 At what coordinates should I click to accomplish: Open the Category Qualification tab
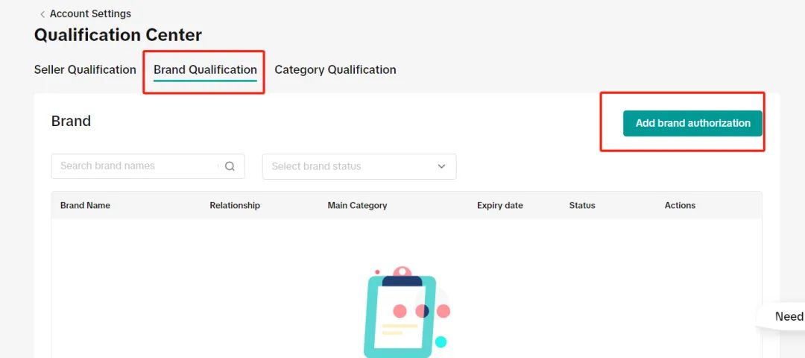pyautogui.click(x=335, y=69)
